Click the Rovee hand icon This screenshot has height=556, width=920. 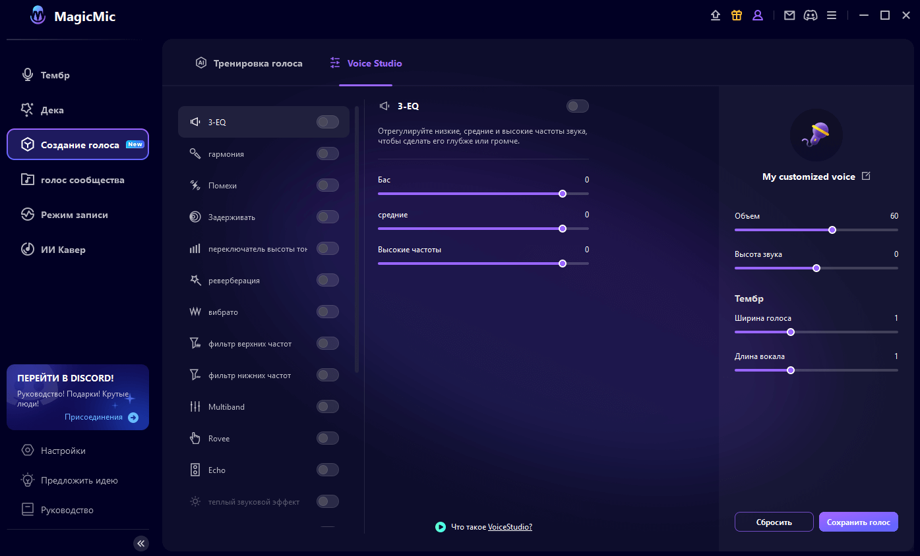click(195, 438)
